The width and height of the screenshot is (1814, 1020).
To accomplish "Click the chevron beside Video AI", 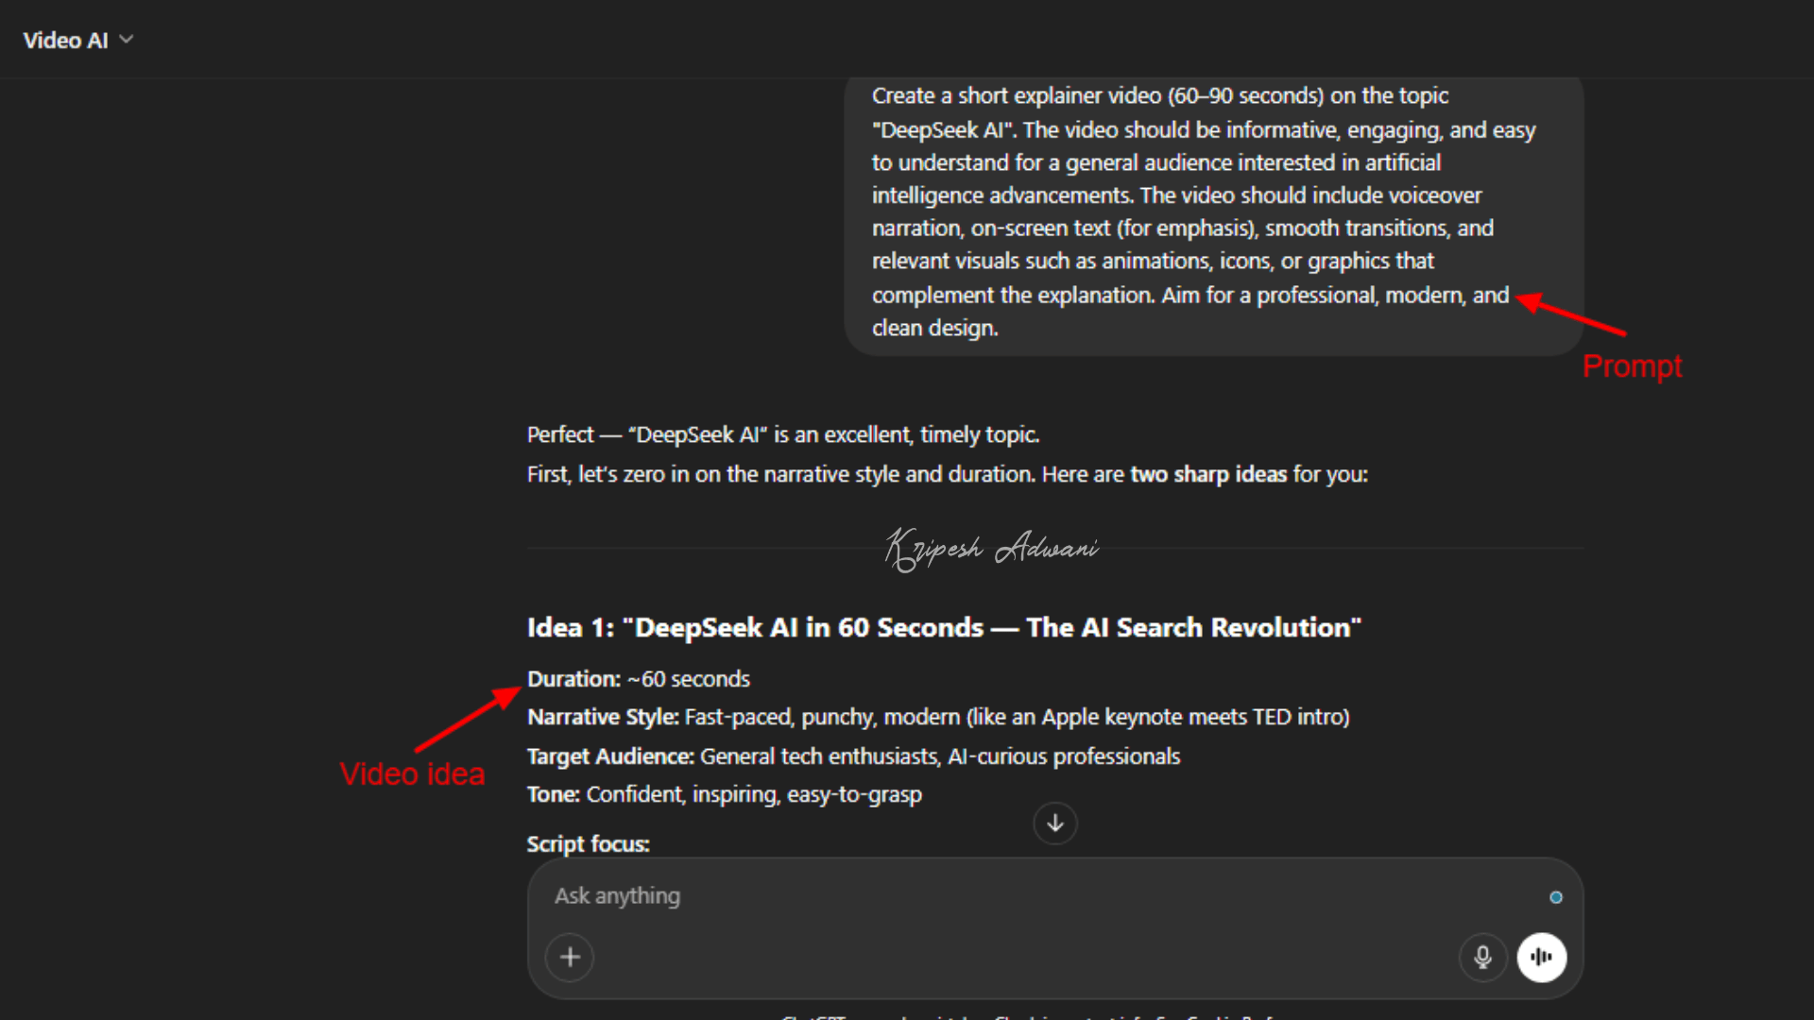I will (x=127, y=40).
